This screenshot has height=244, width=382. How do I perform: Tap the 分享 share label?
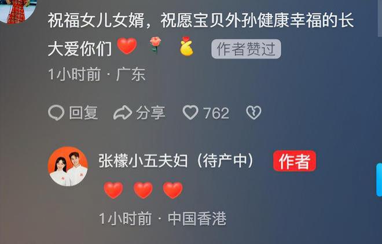[x=150, y=113]
